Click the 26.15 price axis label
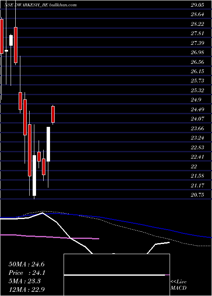Screen dimensions: 212x296 (x=198, y=71)
